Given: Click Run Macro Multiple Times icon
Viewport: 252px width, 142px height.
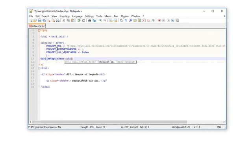Looking at the screenshot, I should pyautogui.click(x=173, y=21).
